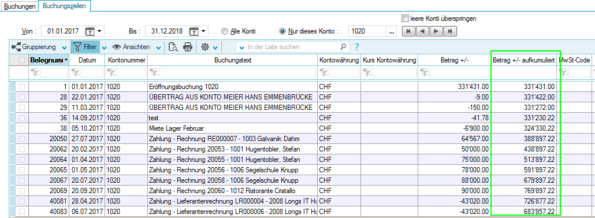This screenshot has width=595, height=218.
Task: Select Nur dieses Konto radio button
Action: [x=282, y=31]
